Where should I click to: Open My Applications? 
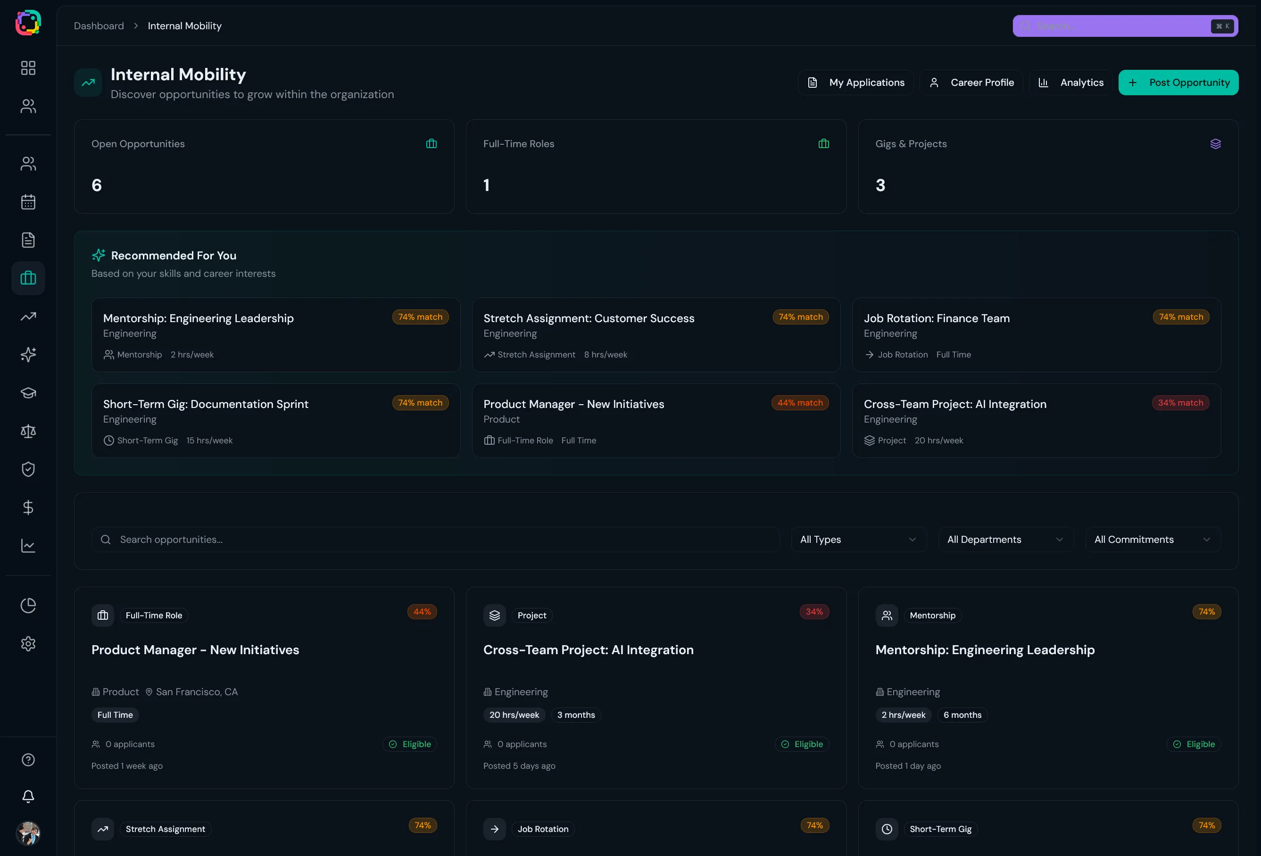(855, 83)
